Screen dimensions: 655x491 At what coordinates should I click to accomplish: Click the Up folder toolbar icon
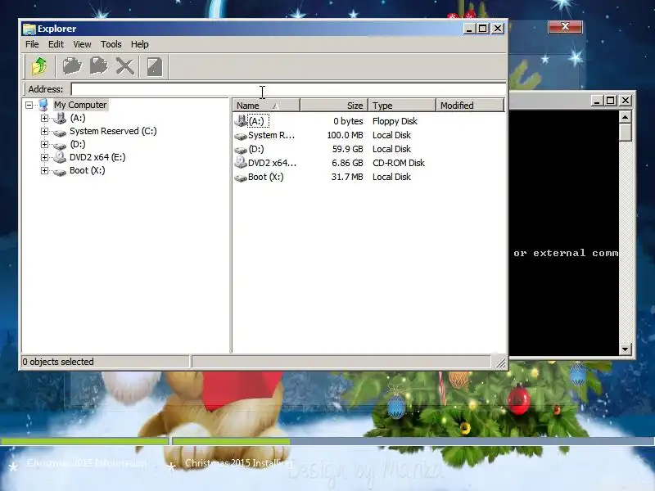(38, 66)
